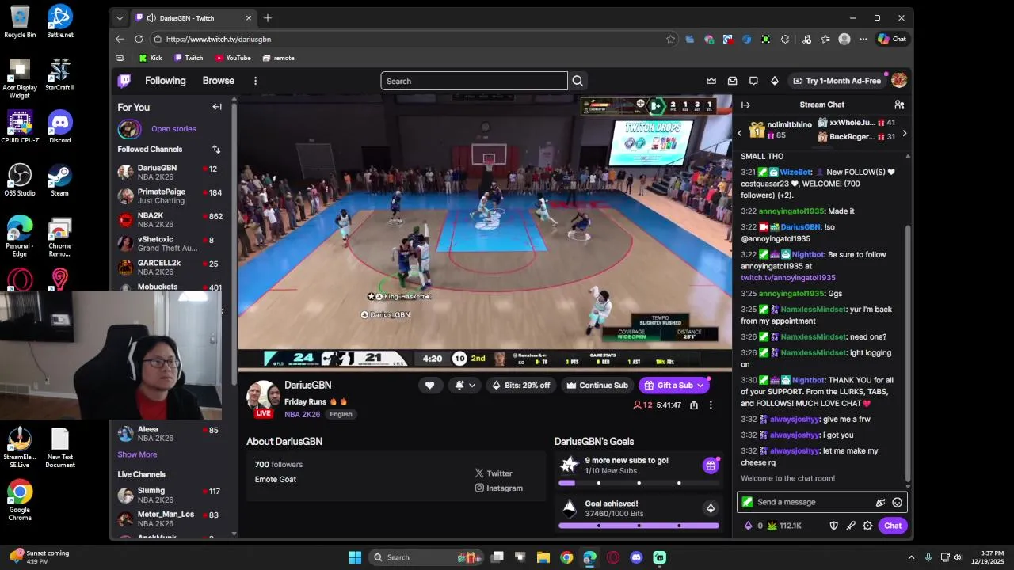Image resolution: width=1014 pixels, height=570 pixels.
Task: Open the Following tab
Action: 165,81
